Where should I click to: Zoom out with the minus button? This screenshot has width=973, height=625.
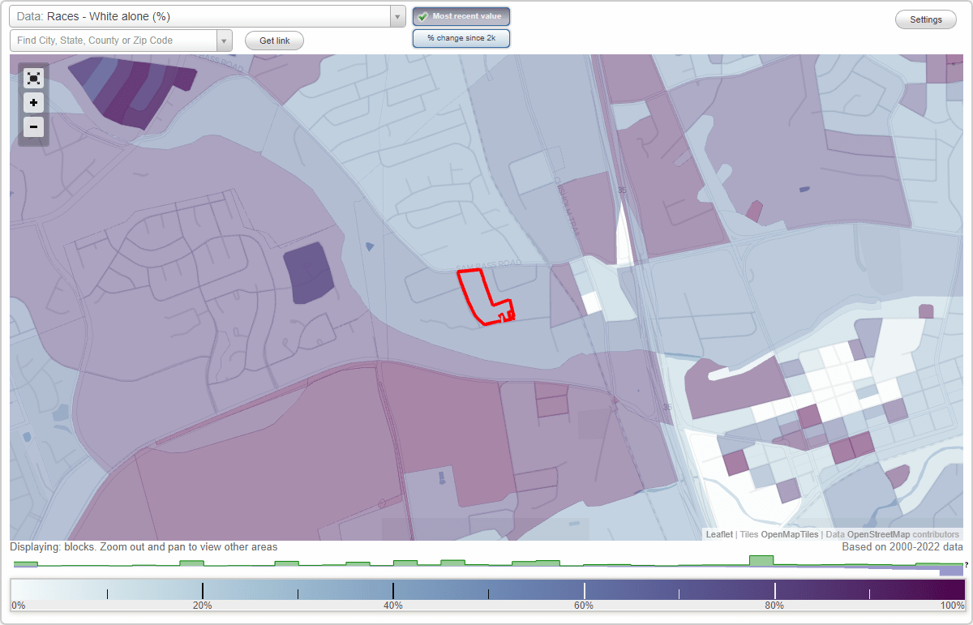coord(33,126)
